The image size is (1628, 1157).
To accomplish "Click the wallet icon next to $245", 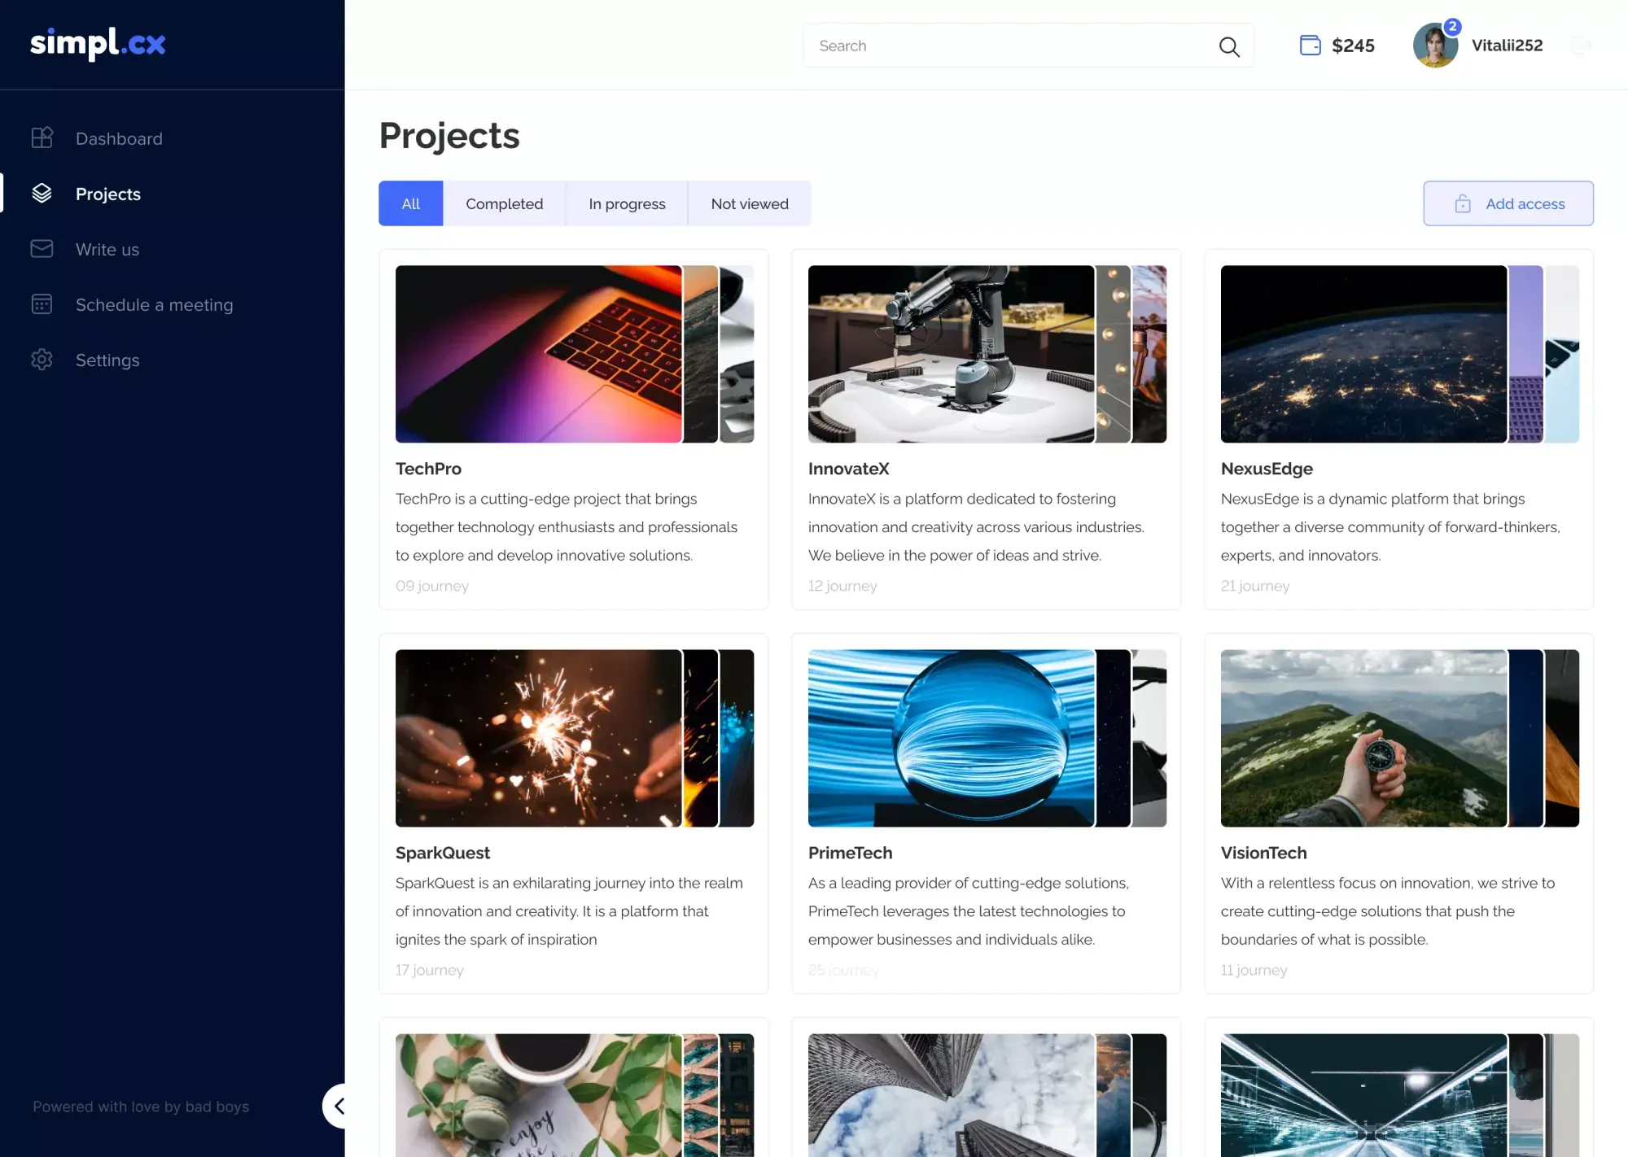I will coord(1310,46).
